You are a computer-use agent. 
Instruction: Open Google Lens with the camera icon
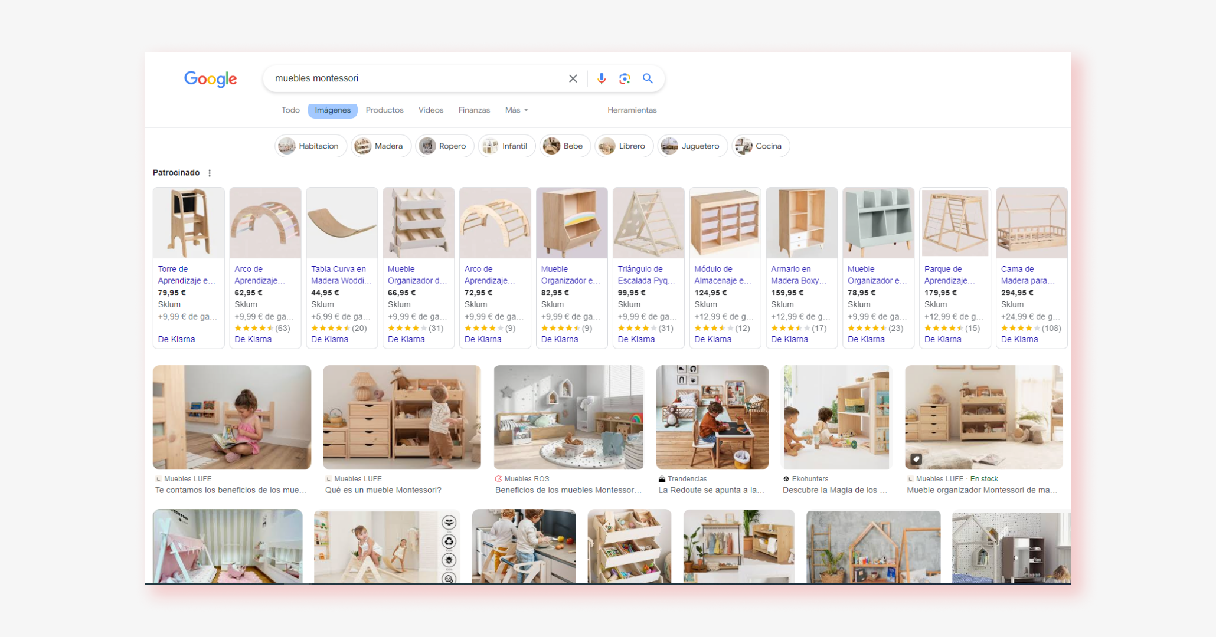coord(624,78)
